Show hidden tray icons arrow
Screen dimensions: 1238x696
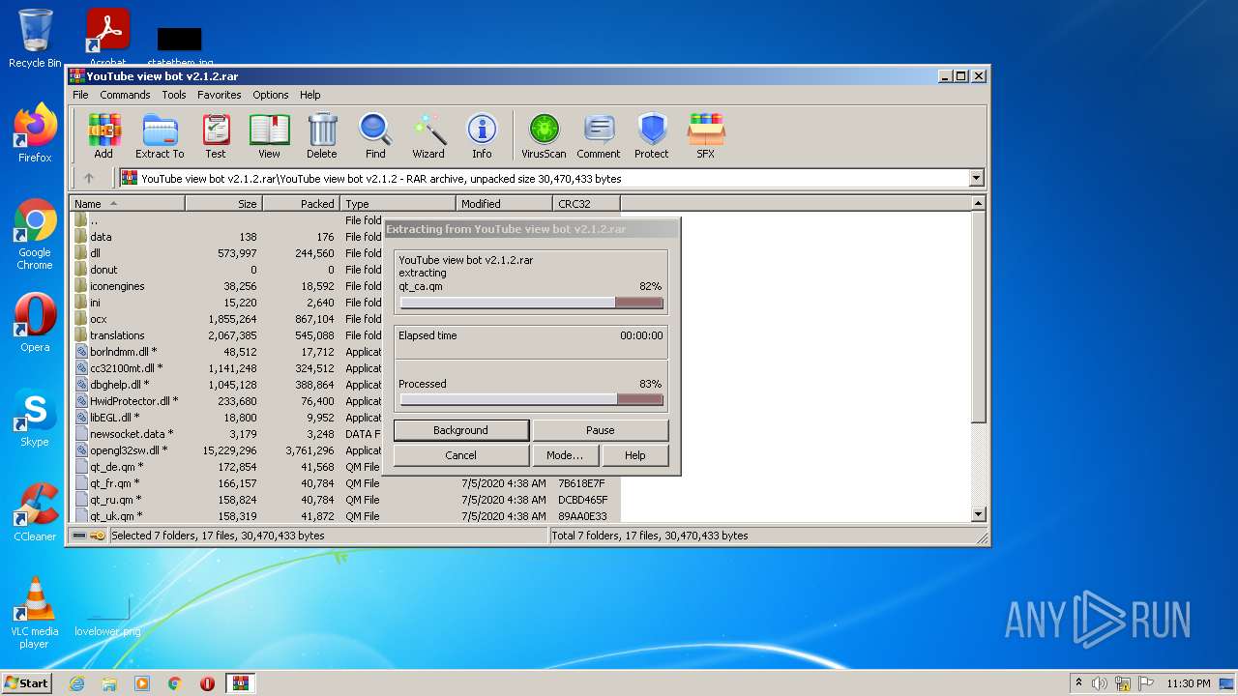pyautogui.click(x=1078, y=683)
